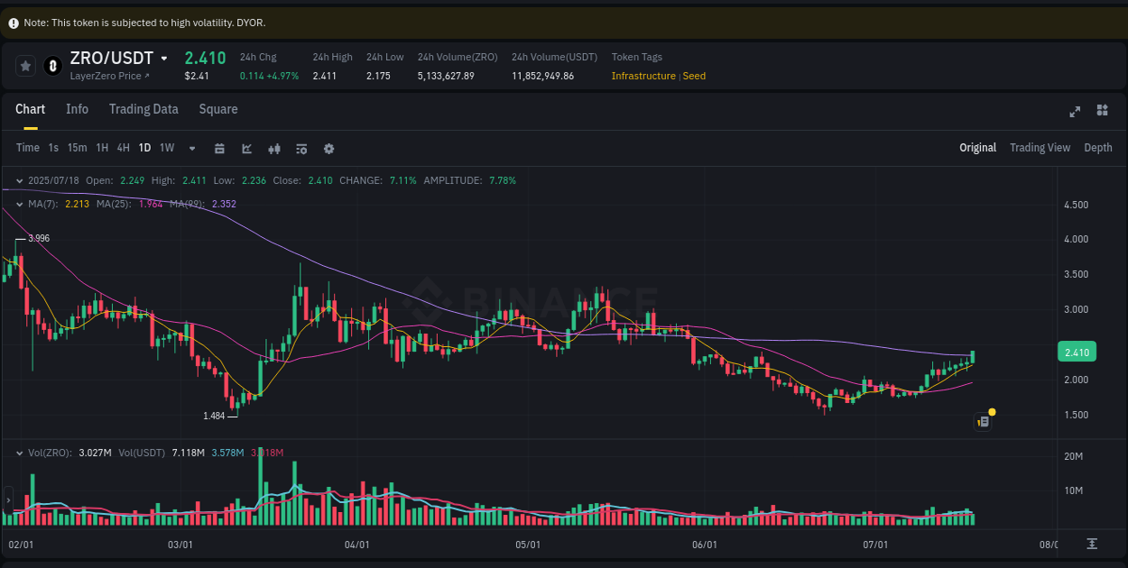Open the Square tab
The image size is (1128, 568).
pyautogui.click(x=217, y=109)
